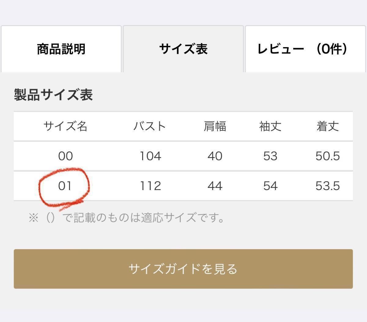Click the 肩幅 column header
The width and height of the screenshot is (367, 322).
tap(215, 126)
